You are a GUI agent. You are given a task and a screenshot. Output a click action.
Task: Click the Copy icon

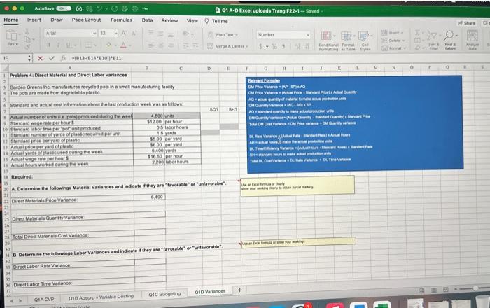(27, 39)
